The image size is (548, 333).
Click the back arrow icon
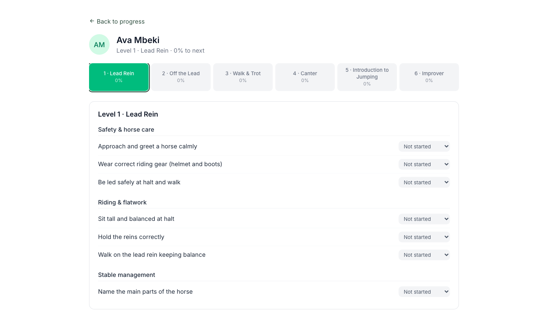92,21
